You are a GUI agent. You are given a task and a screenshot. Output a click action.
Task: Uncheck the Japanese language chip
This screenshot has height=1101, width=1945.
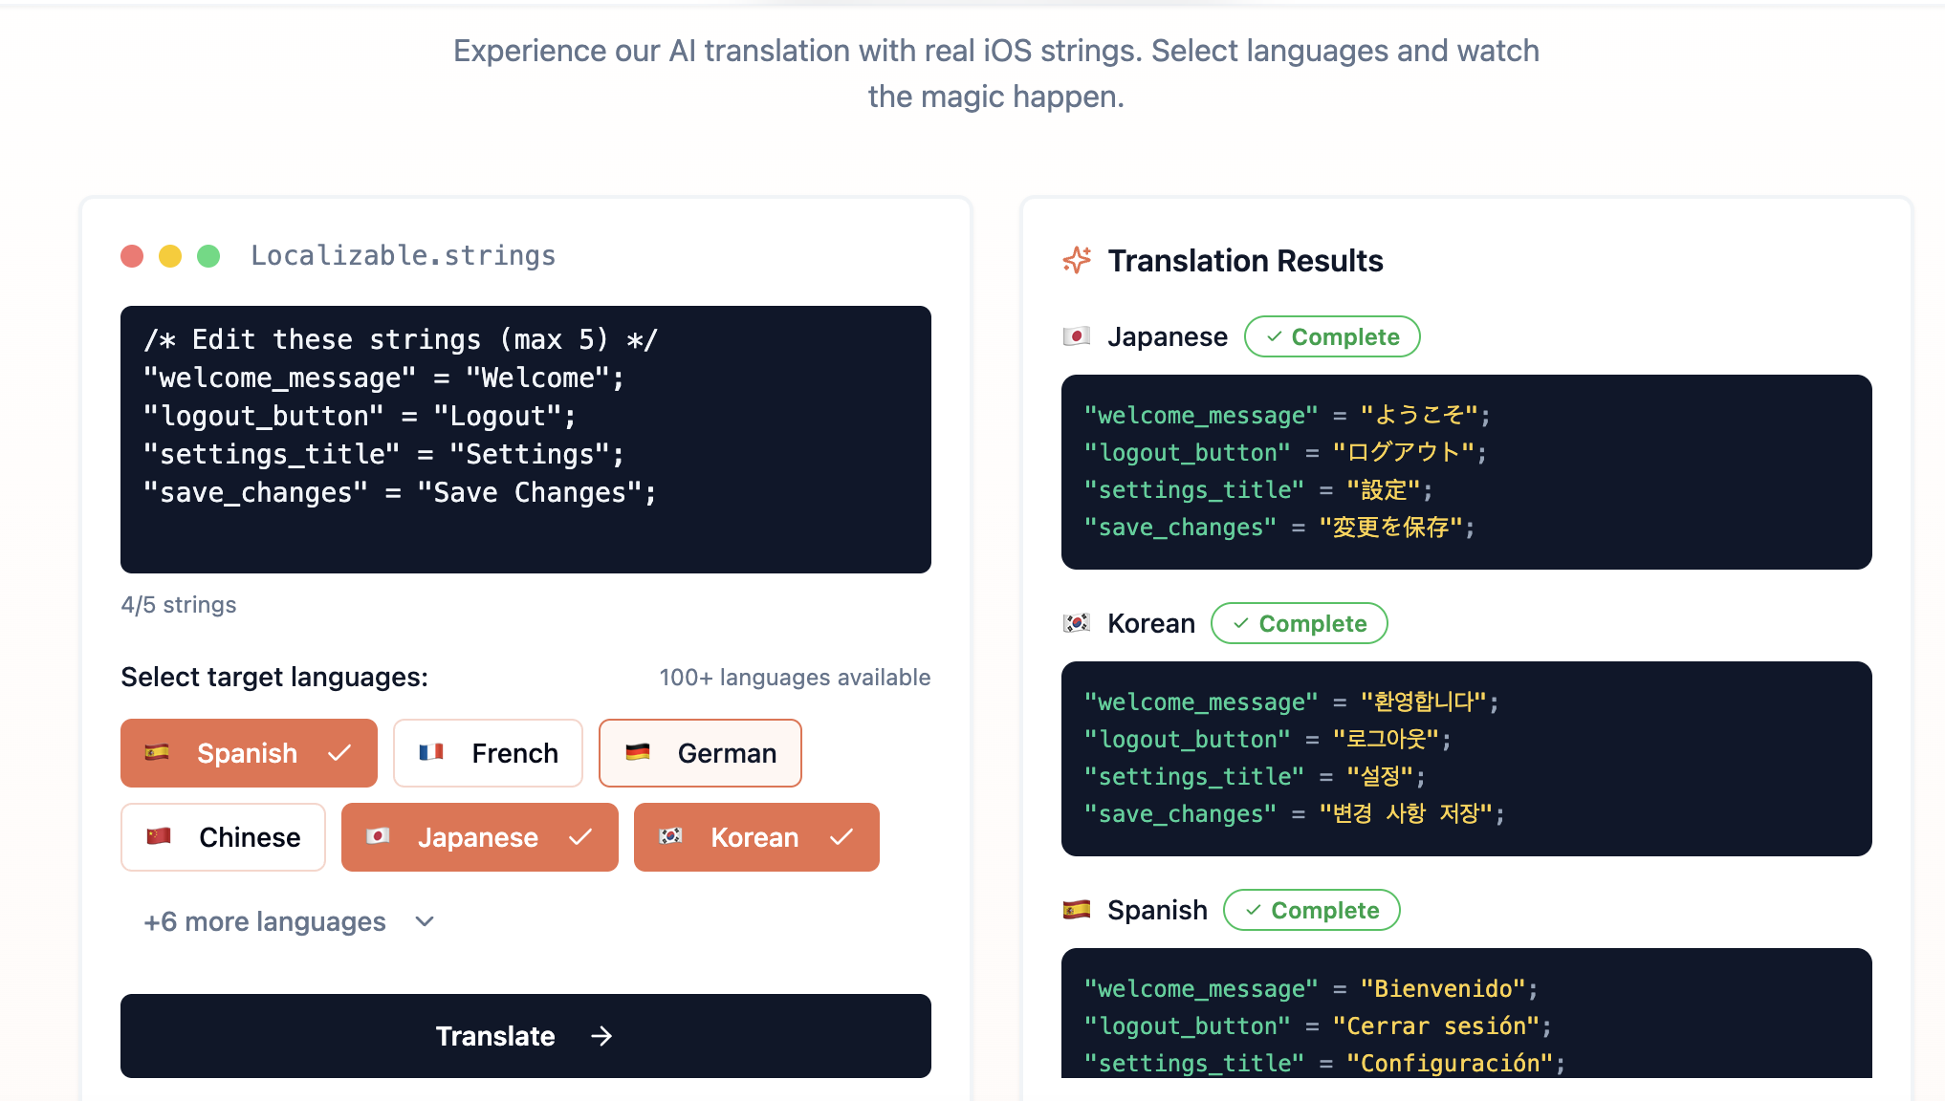point(479,837)
